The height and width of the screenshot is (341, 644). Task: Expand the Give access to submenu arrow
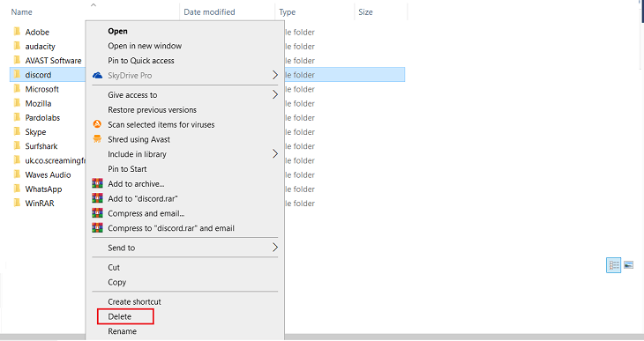[x=274, y=95]
